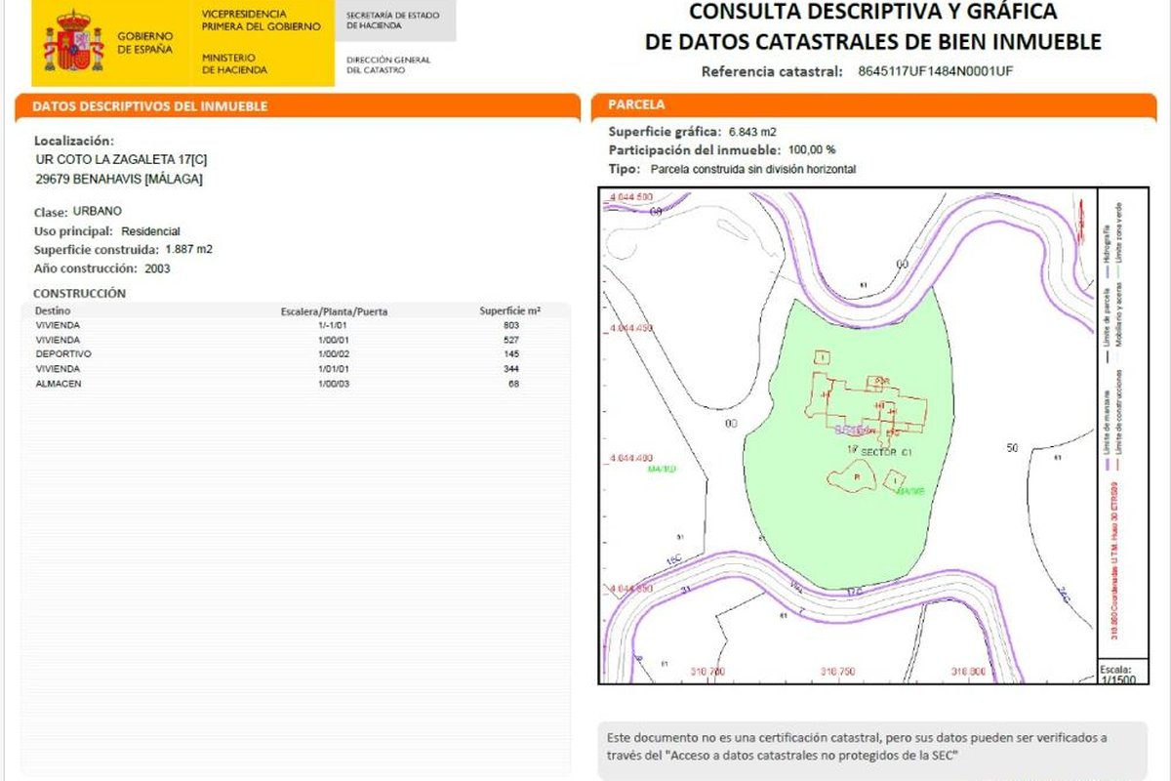The height and width of the screenshot is (781, 1171).
Task: Click the Escala 1/1500 scale box
Action: 1114,675
